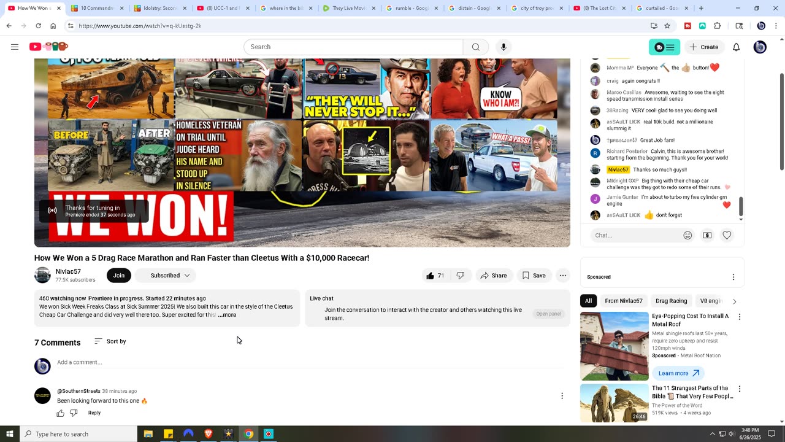Click the Add a comment field
Image resolution: width=785 pixels, height=442 pixels.
[310, 362]
